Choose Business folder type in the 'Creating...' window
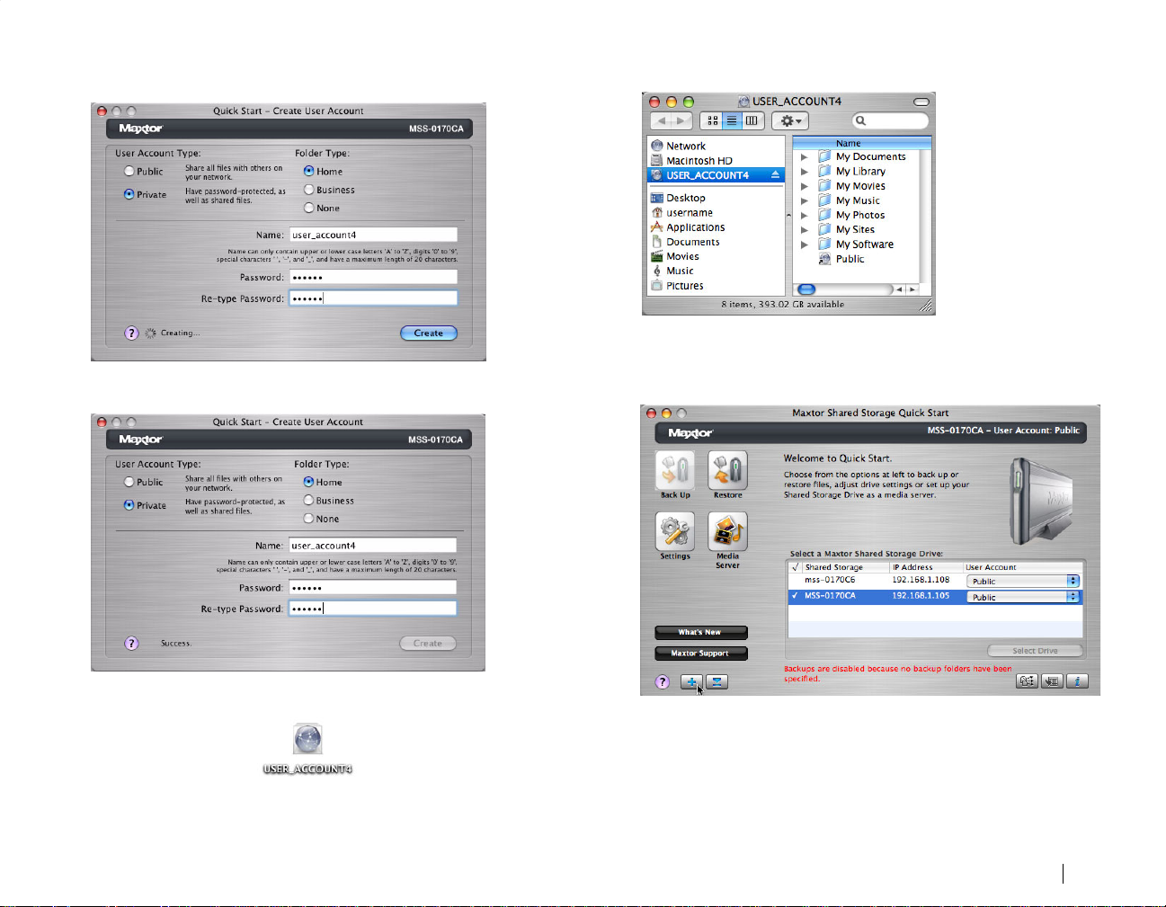Screen dimensions: 1166x907 point(308,190)
